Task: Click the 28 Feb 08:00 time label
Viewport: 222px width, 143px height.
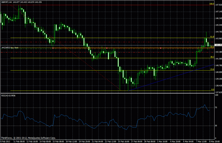Action: click(x=150, y=142)
